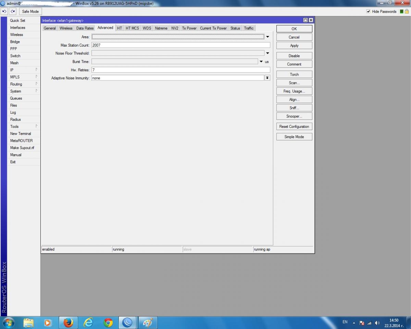Click the Undo arrow icon
Viewport: 411px width, 329px height.
click(4, 11)
